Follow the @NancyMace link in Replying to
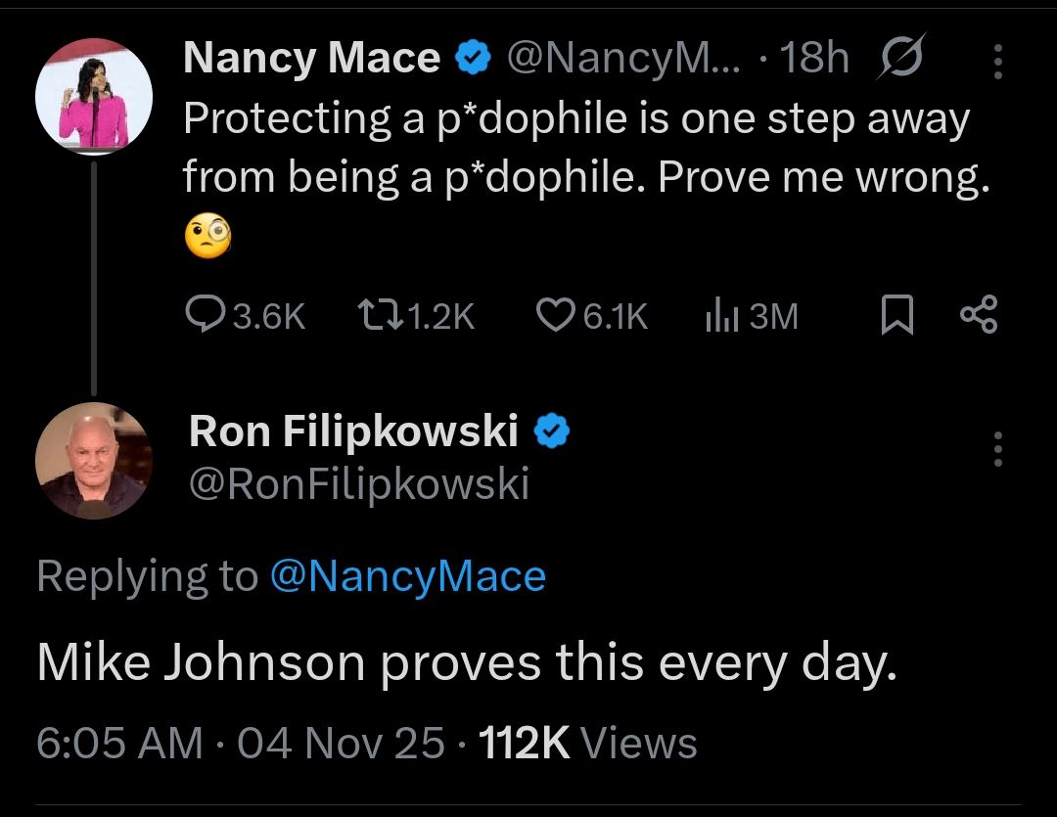The width and height of the screenshot is (1057, 817). tap(406, 576)
